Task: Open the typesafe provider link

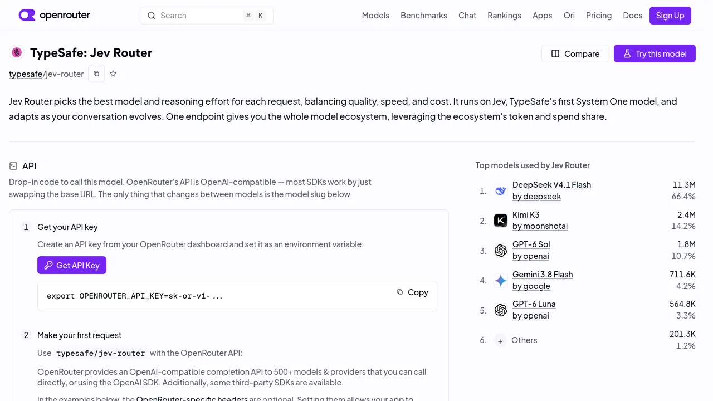Action: (26, 74)
